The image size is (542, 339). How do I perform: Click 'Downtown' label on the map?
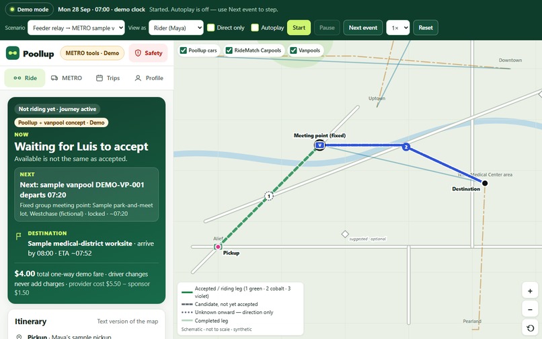click(x=510, y=60)
